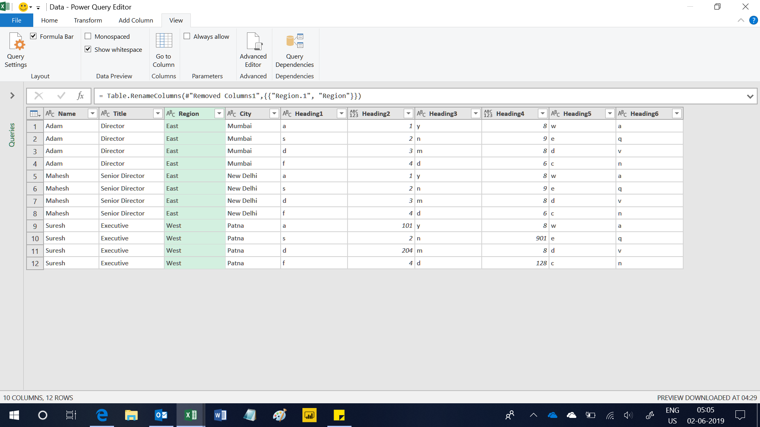The height and width of the screenshot is (427, 760).
Task: Click the Name column data type icon
Action: pos(50,114)
